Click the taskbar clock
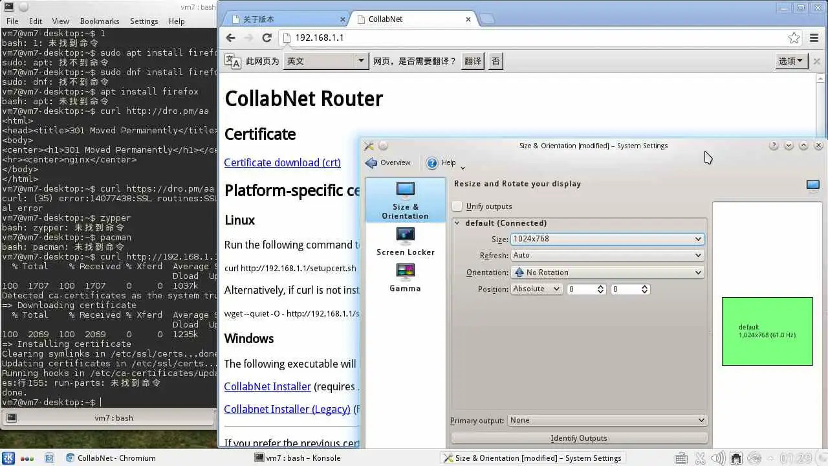The width and height of the screenshot is (828, 466). [796, 458]
